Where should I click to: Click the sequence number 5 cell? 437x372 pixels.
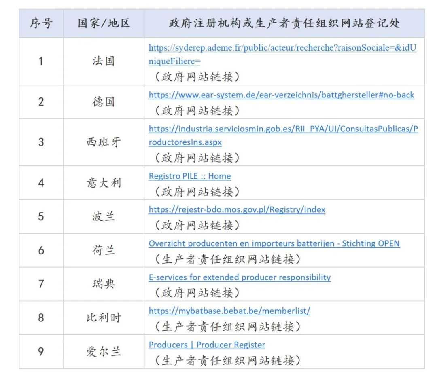(41, 217)
